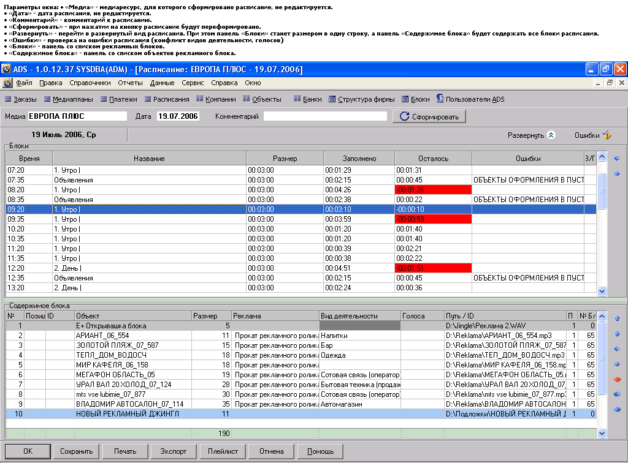Image resolution: width=628 pixels, height=463 pixels.
Task: Open the Сервис menu
Action: coord(193,83)
